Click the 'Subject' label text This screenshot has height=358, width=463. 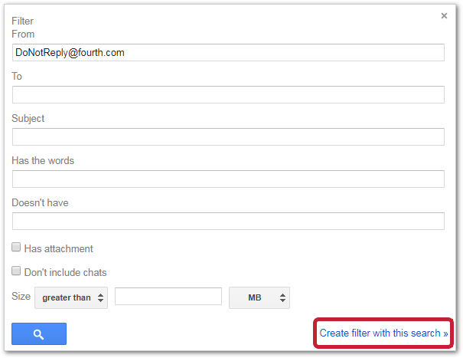tap(28, 119)
